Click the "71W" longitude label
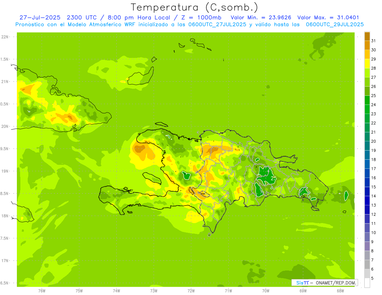The height and width of the screenshot is (295, 382). (229, 291)
